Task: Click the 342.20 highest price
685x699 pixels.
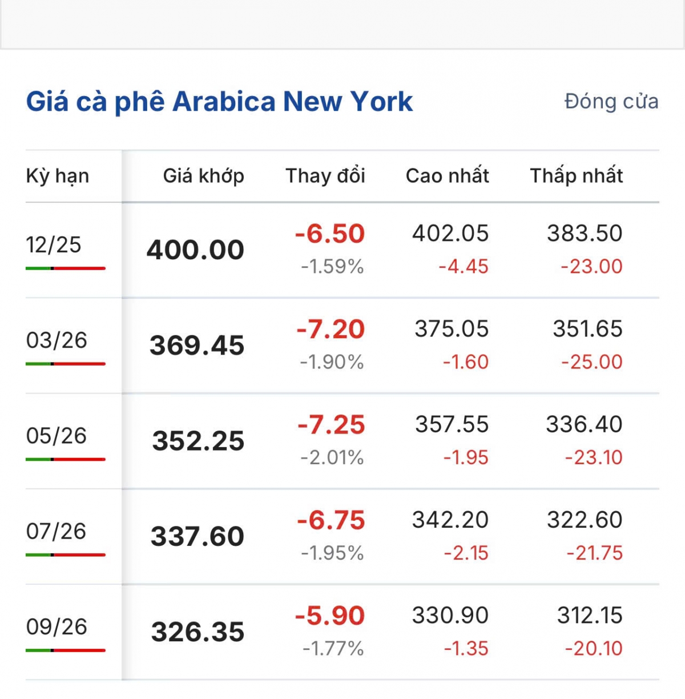Action: coord(450,520)
